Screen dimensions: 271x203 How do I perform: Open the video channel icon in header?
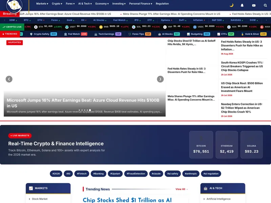tap(254, 5)
